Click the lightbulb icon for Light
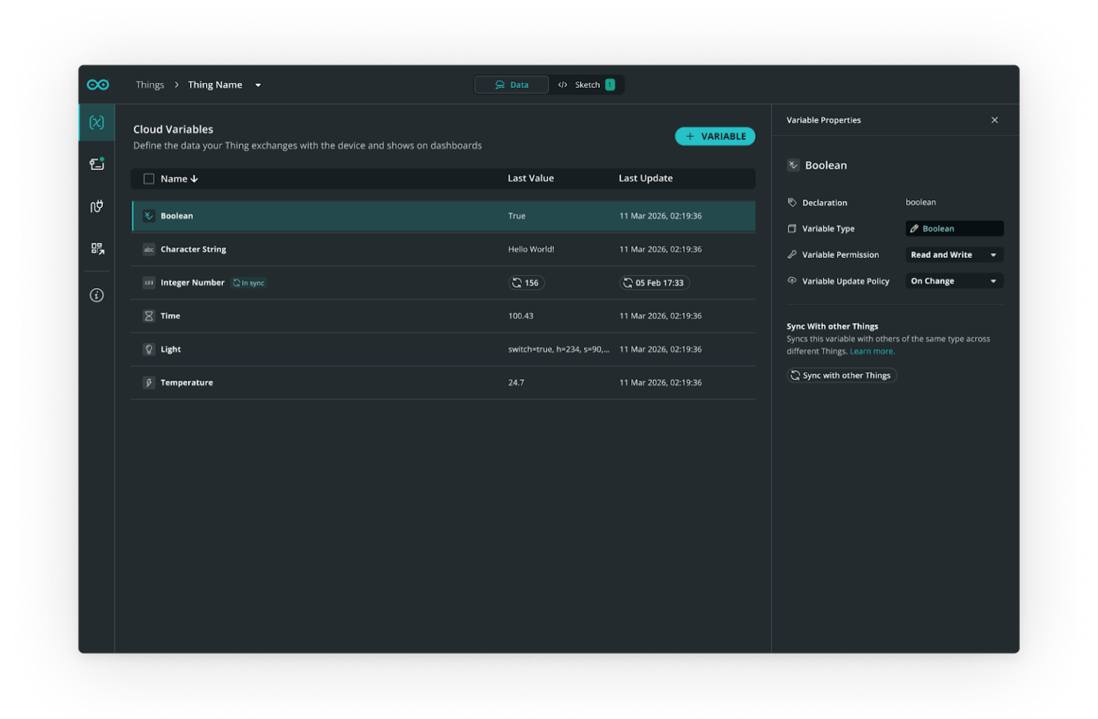 [149, 349]
